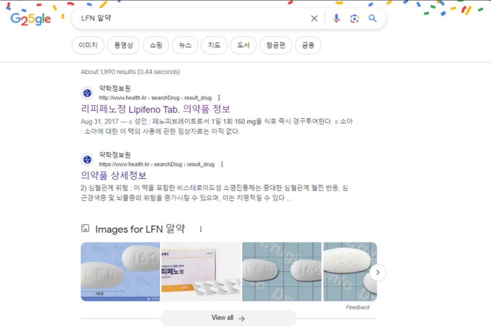The height and width of the screenshot is (333, 491).
Task: Click the Feedback link under images
Action: pyautogui.click(x=358, y=307)
